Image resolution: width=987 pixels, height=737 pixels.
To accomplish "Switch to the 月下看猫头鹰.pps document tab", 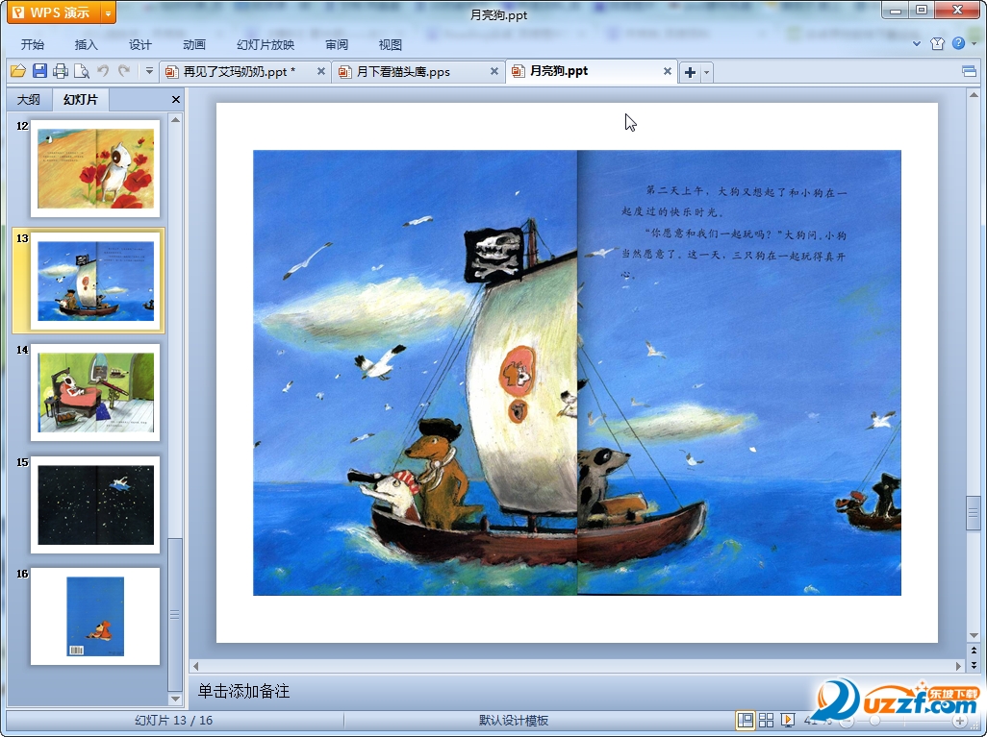I will 403,72.
